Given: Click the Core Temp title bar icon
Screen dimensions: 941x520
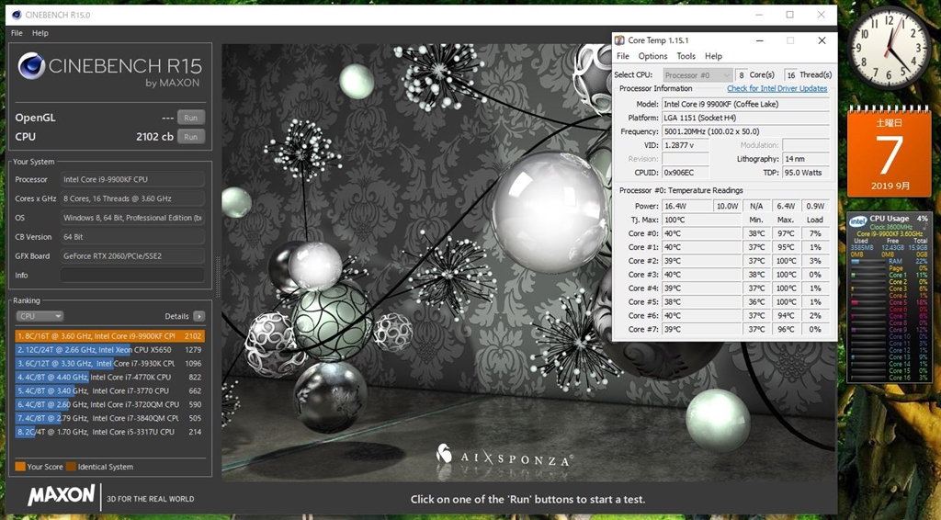Looking at the screenshot, I should click(619, 40).
